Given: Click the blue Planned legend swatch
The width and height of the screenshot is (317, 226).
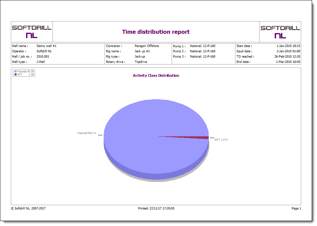Looking at the screenshot, I should 15,71.
